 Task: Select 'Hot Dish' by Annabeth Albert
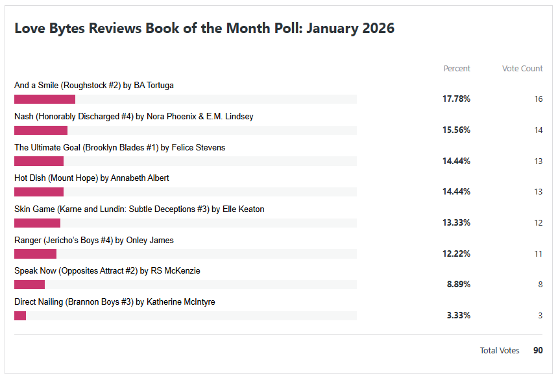click(x=91, y=178)
